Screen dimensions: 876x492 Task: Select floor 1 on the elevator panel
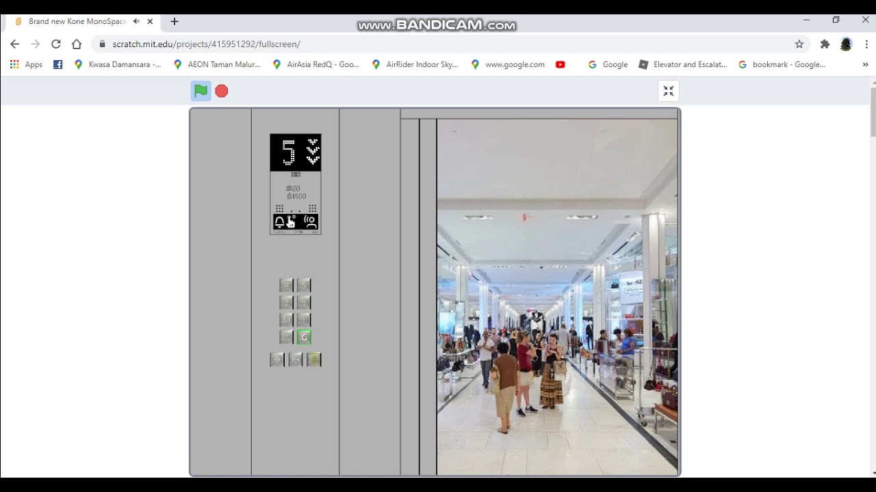tap(304, 319)
